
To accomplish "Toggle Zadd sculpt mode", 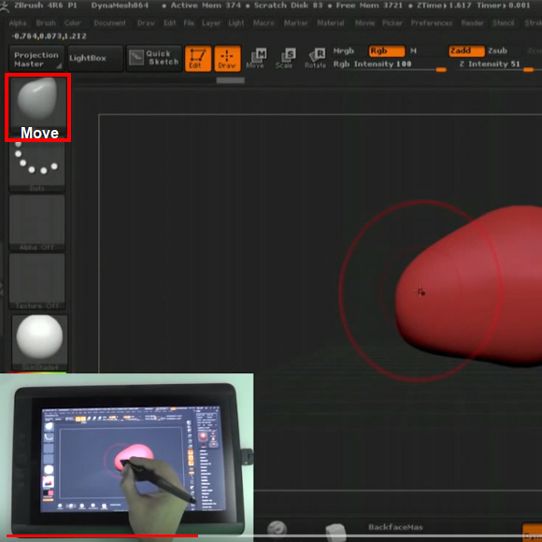I will click(x=466, y=50).
